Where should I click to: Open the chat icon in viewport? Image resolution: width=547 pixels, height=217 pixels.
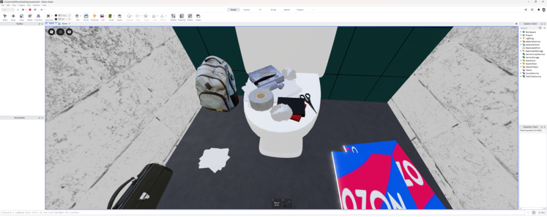(69, 32)
